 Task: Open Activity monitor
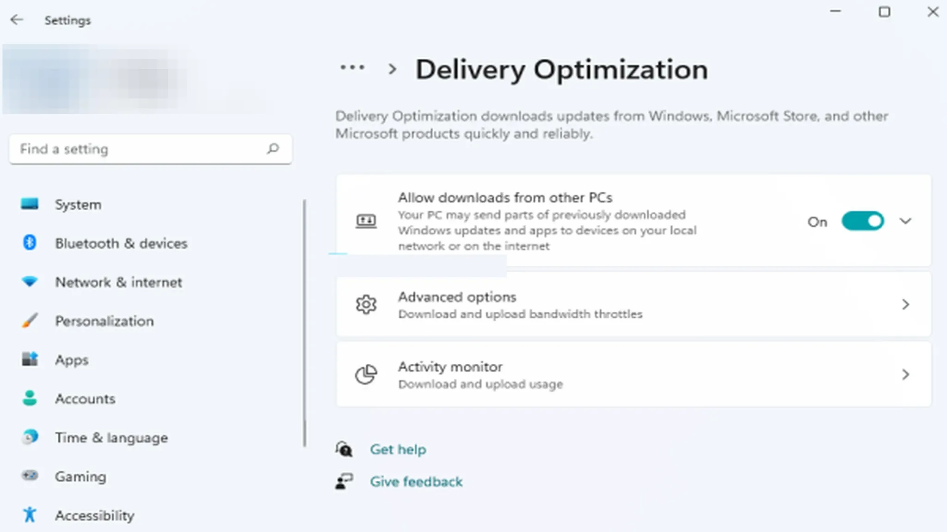coord(633,375)
